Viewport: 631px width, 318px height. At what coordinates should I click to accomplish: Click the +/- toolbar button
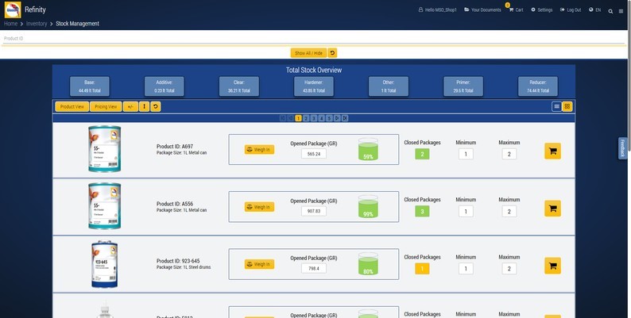pyautogui.click(x=130, y=106)
